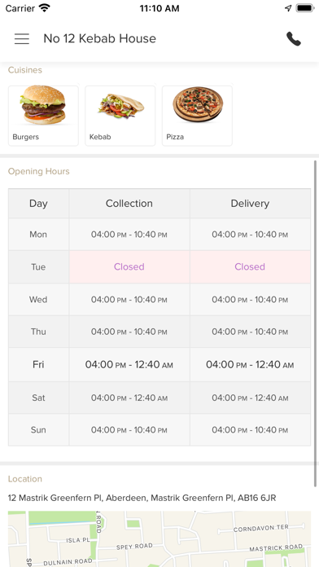Viewport: 319px width, 567px height.
Task: Click Monday collection hours cell
Action: point(129,235)
